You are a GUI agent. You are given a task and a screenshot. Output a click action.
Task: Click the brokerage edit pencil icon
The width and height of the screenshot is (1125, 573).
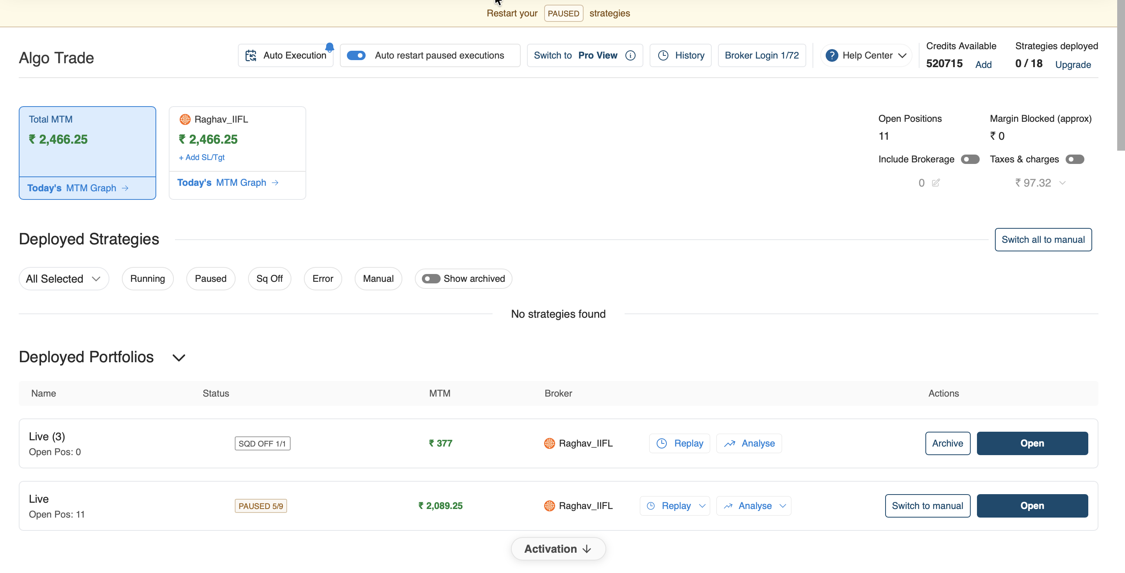tap(936, 183)
